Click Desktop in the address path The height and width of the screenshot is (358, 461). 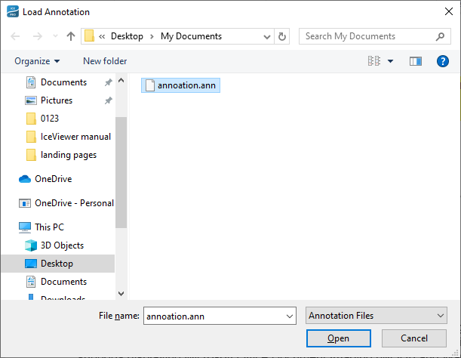127,36
